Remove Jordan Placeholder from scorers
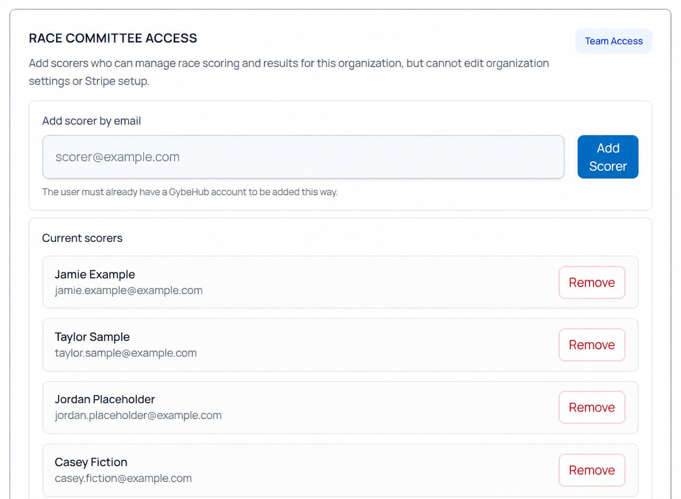The height and width of the screenshot is (499, 681). 592,407
